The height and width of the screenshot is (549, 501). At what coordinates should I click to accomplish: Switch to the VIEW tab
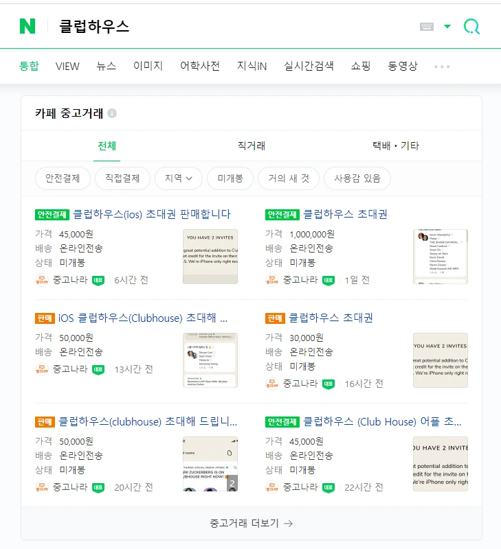coord(67,66)
